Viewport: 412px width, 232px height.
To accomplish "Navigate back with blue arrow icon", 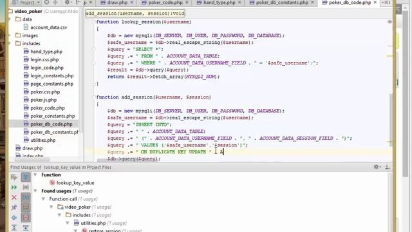I will pyautogui.click(x=14, y=218).
